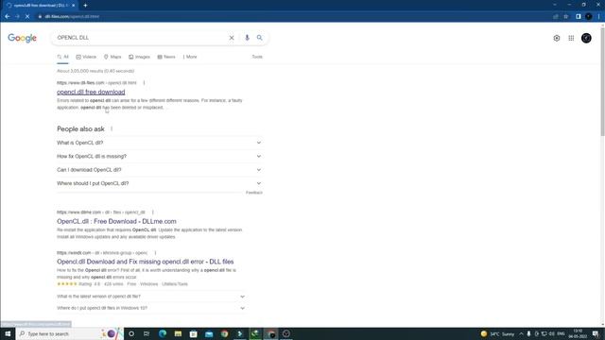
Task: Open 'Opencl.dll Download and Fix missing' link
Action: pos(145,262)
